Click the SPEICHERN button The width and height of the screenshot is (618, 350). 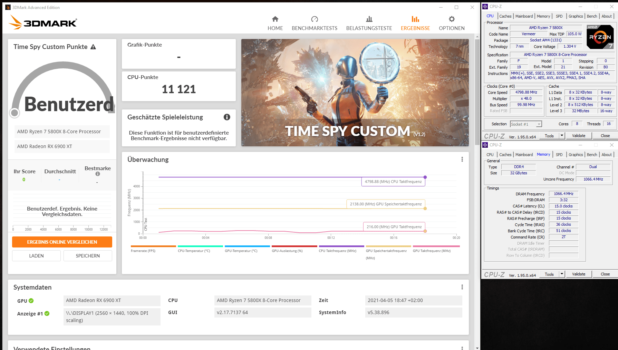(88, 256)
